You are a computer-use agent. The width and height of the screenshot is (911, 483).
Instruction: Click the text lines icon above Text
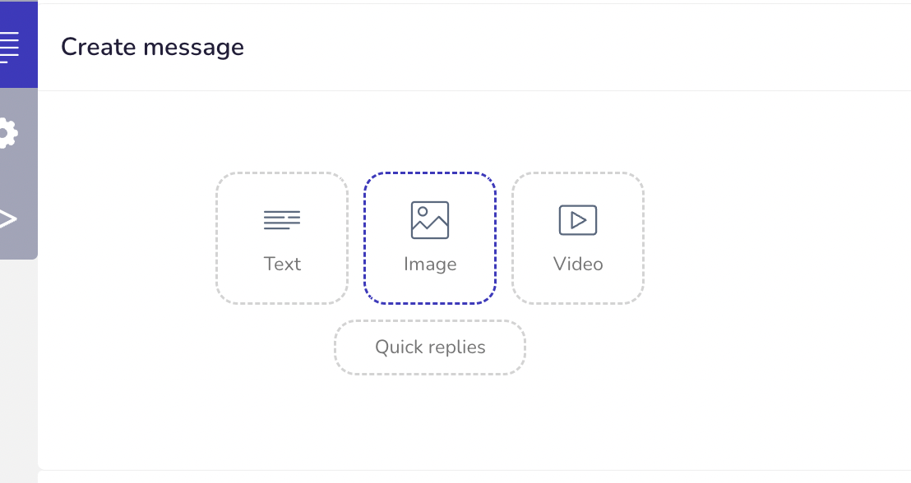pos(282,220)
